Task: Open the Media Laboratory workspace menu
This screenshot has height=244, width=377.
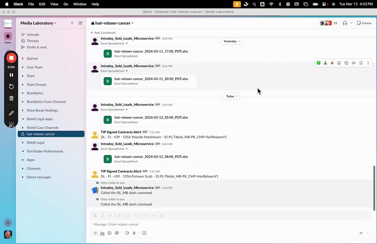Action: click(38, 23)
